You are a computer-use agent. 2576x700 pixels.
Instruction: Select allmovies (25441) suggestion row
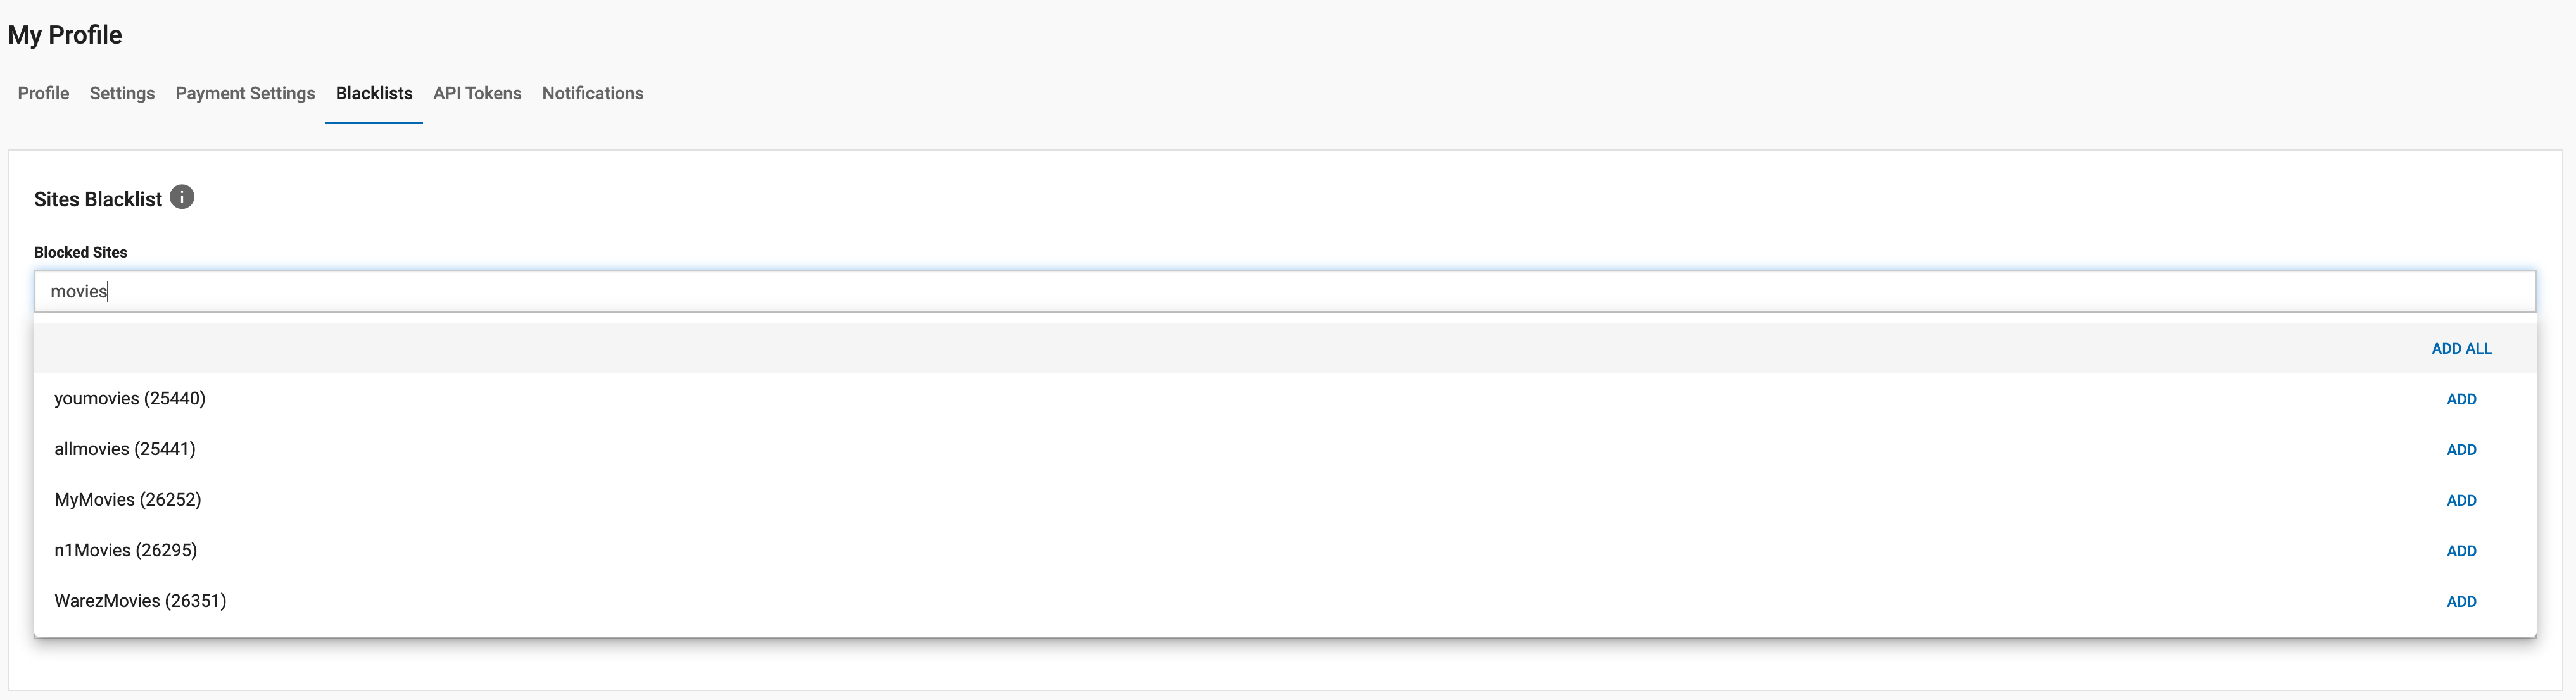click(125, 449)
